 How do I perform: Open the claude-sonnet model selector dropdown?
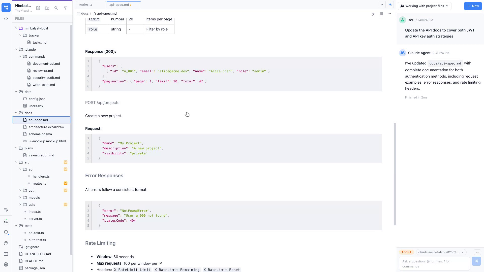coord(441,252)
